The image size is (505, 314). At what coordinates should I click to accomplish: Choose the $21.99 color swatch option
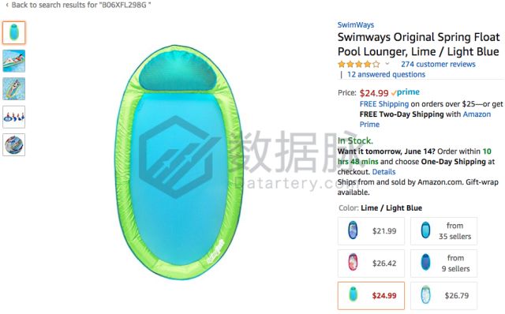(371, 231)
